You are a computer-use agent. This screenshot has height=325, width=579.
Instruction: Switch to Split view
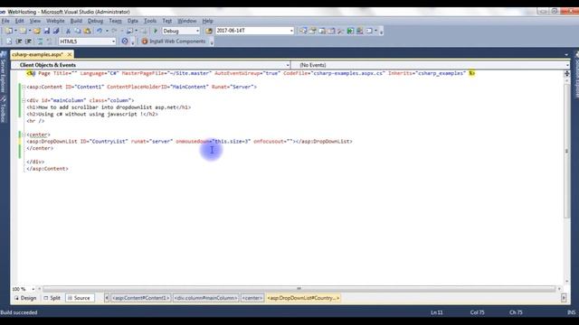click(x=52, y=298)
